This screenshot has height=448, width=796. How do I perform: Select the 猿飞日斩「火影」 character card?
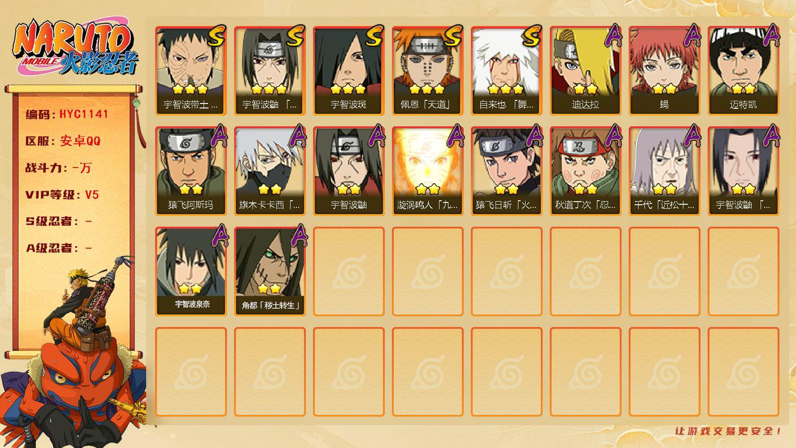pos(506,171)
